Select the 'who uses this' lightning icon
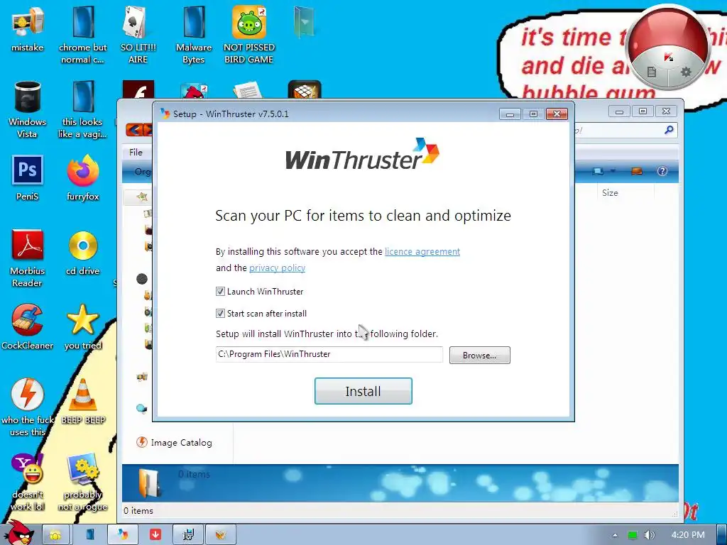The height and width of the screenshot is (545, 727). click(x=28, y=408)
